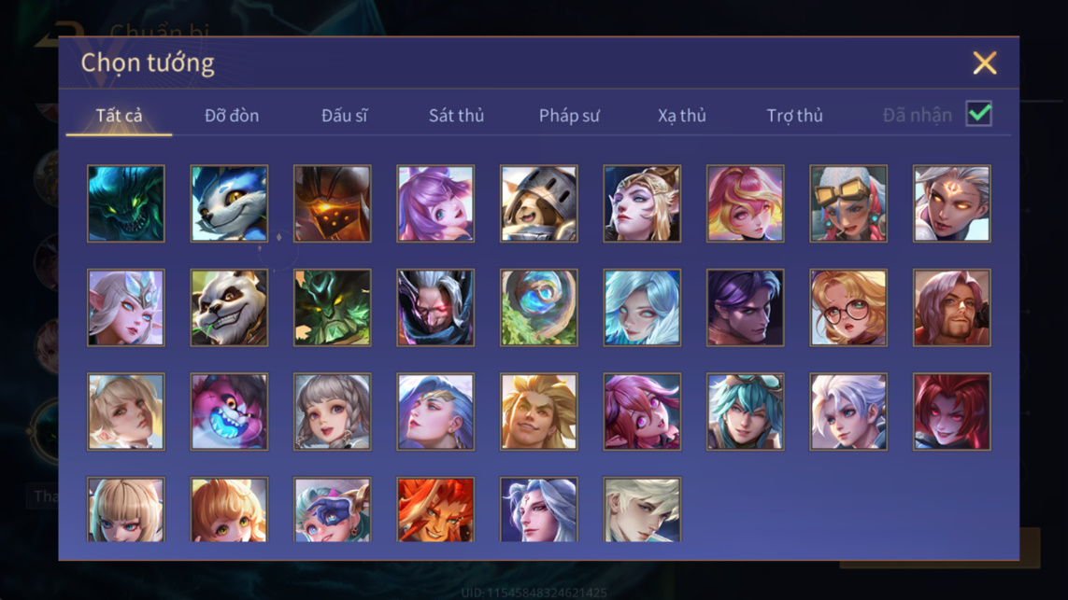1068x600 pixels.
Task: Open the Đấu sĩ tab
Action: [x=344, y=116]
